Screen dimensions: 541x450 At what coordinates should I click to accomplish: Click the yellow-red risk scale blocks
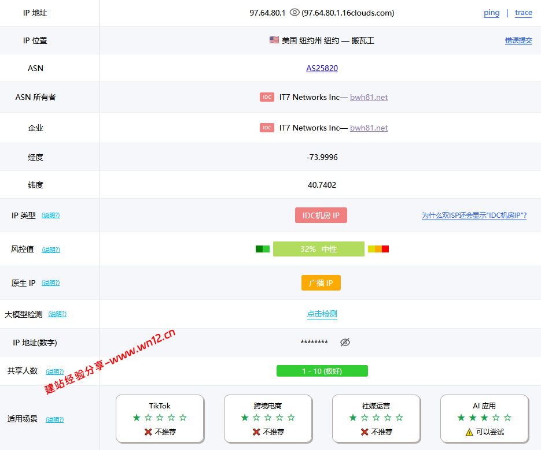tap(378, 249)
